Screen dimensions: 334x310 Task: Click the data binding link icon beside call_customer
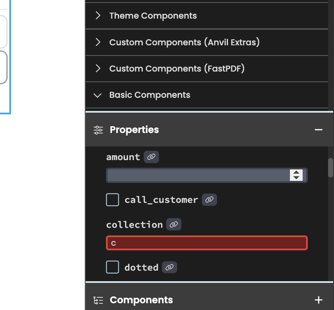click(x=209, y=199)
